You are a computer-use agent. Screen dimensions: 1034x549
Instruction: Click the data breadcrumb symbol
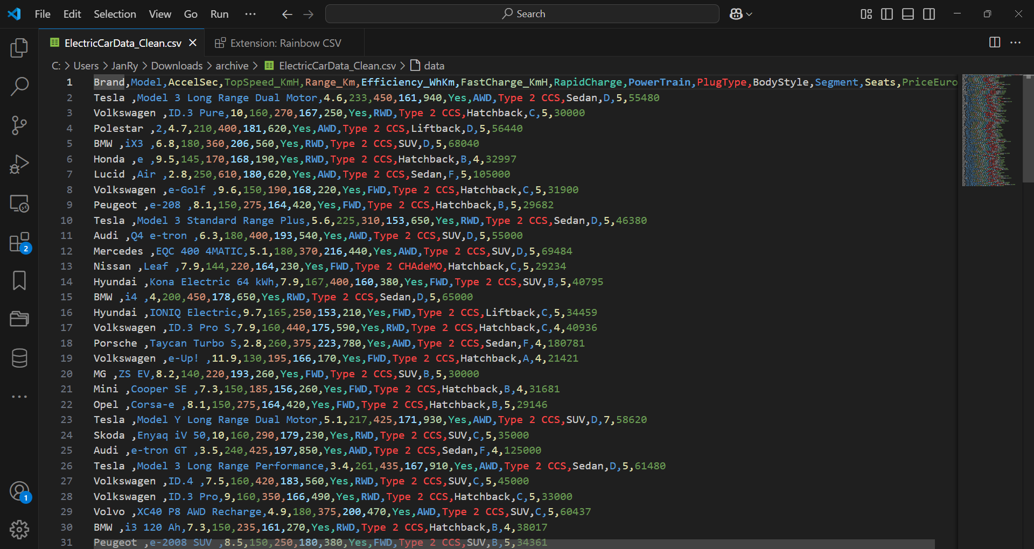[428, 66]
